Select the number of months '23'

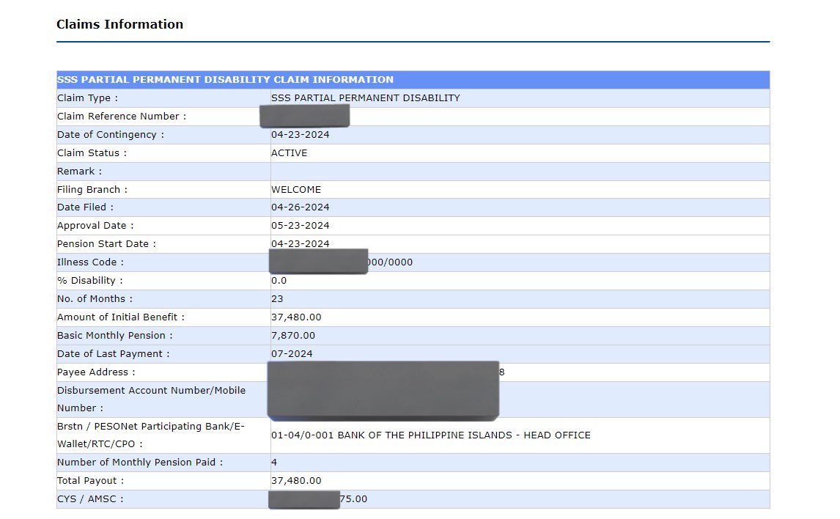coord(277,299)
